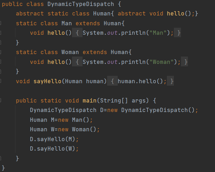The height and width of the screenshot is (172, 215).
Task: Click "Human{" in the abstract class declaration
Action: [104, 14]
